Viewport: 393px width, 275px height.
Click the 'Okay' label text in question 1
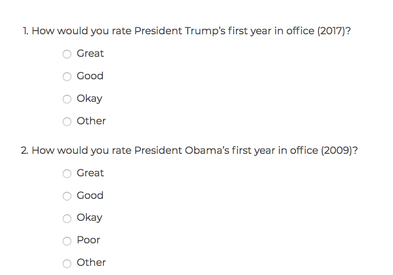coord(90,99)
